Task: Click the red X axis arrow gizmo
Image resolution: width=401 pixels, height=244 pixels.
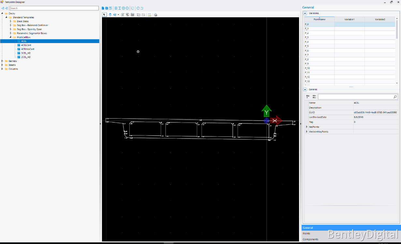Action: [x=276, y=121]
